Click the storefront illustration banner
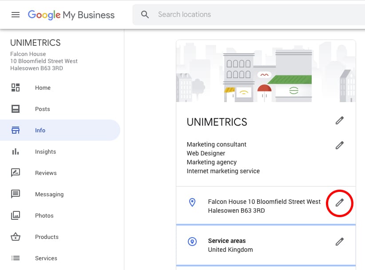This screenshot has width=365, height=270. click(266, 71)
